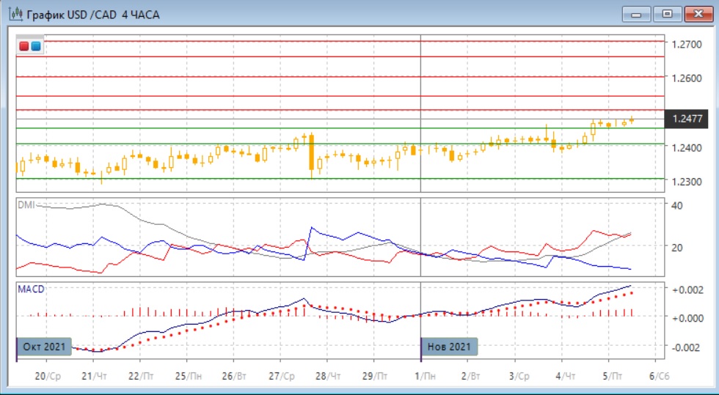Click the candlestick chart icon in title bar
The image size is (719, 395).
tap(14, 14)
